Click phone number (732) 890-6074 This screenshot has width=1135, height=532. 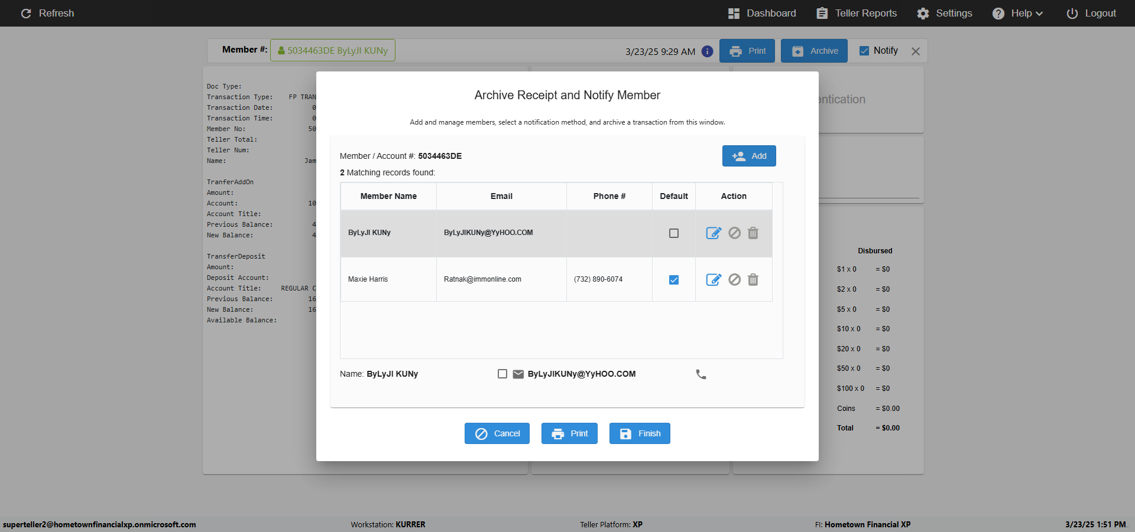click(x=598, y=279)
